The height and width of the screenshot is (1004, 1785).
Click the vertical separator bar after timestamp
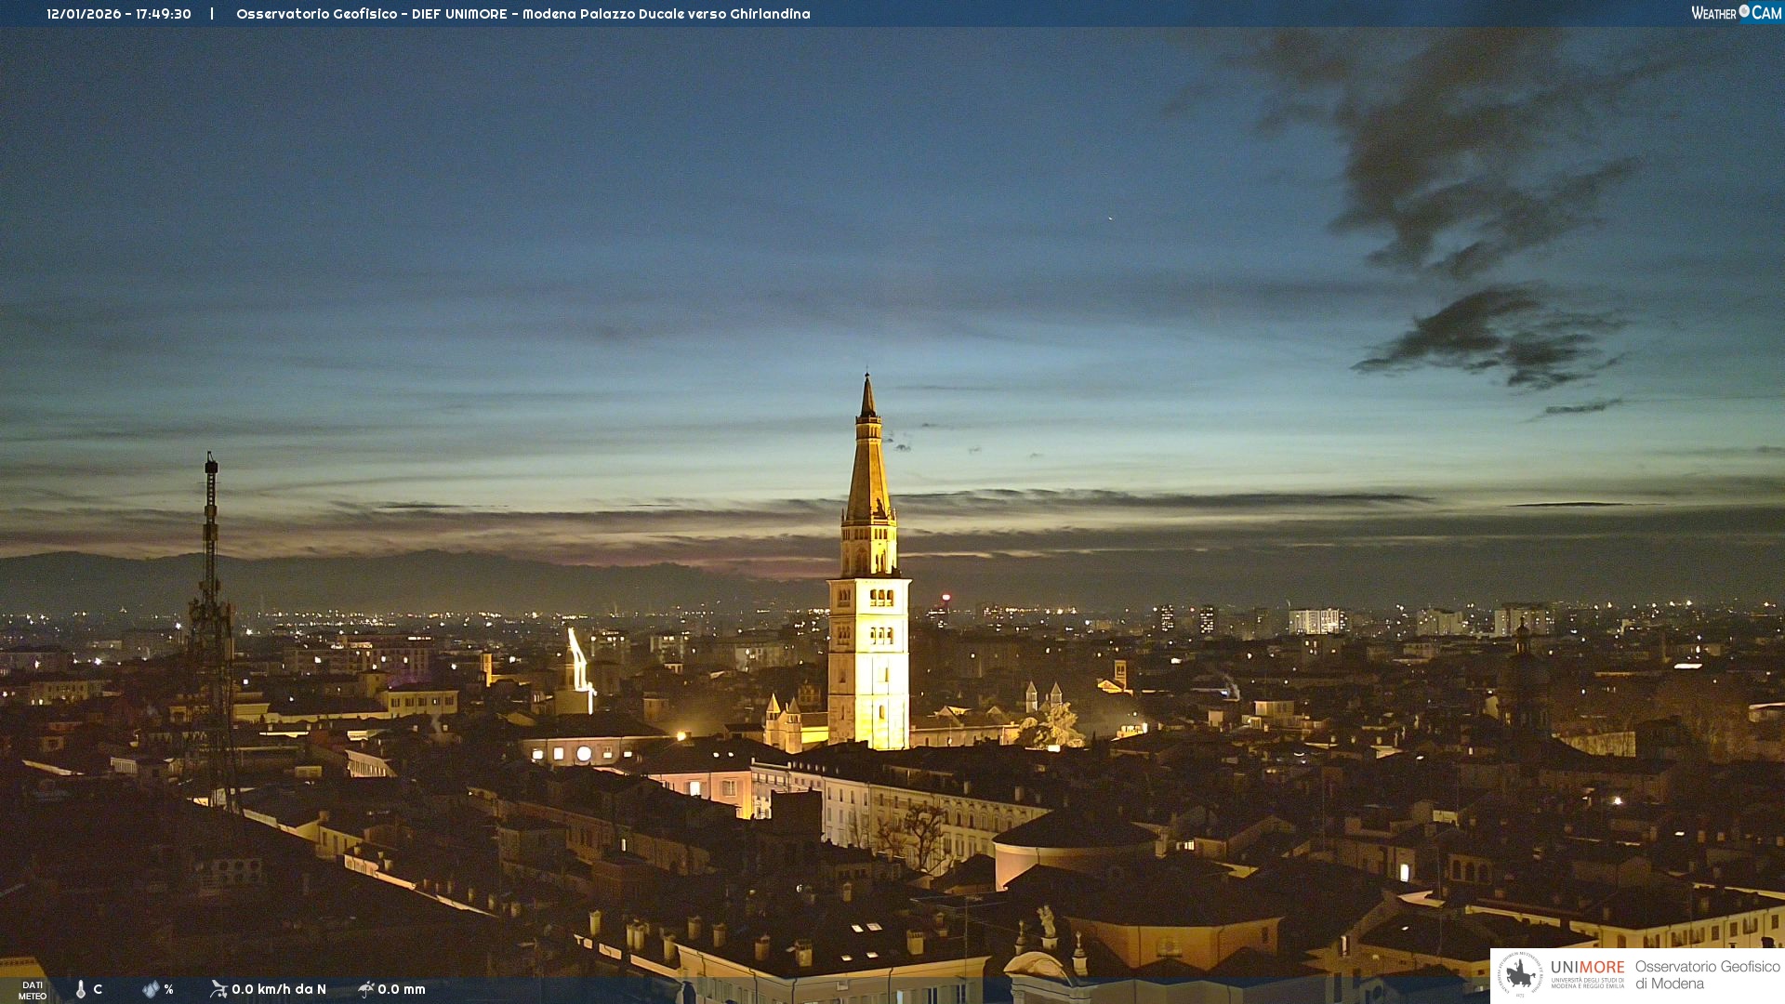[212, 14]
